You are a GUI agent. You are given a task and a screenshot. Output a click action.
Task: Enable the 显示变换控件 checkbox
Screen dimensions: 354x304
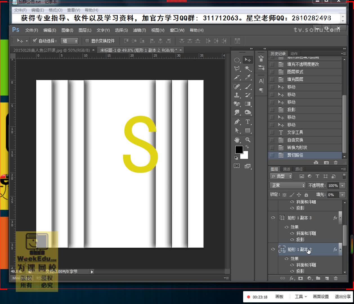click(87, 41)
